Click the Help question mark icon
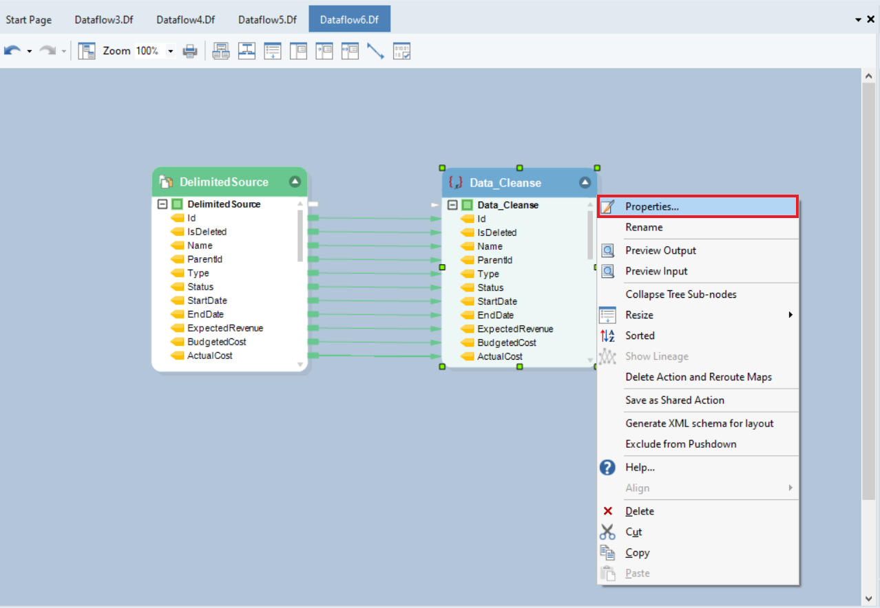The image size is (880, 608). coord(607,468)
